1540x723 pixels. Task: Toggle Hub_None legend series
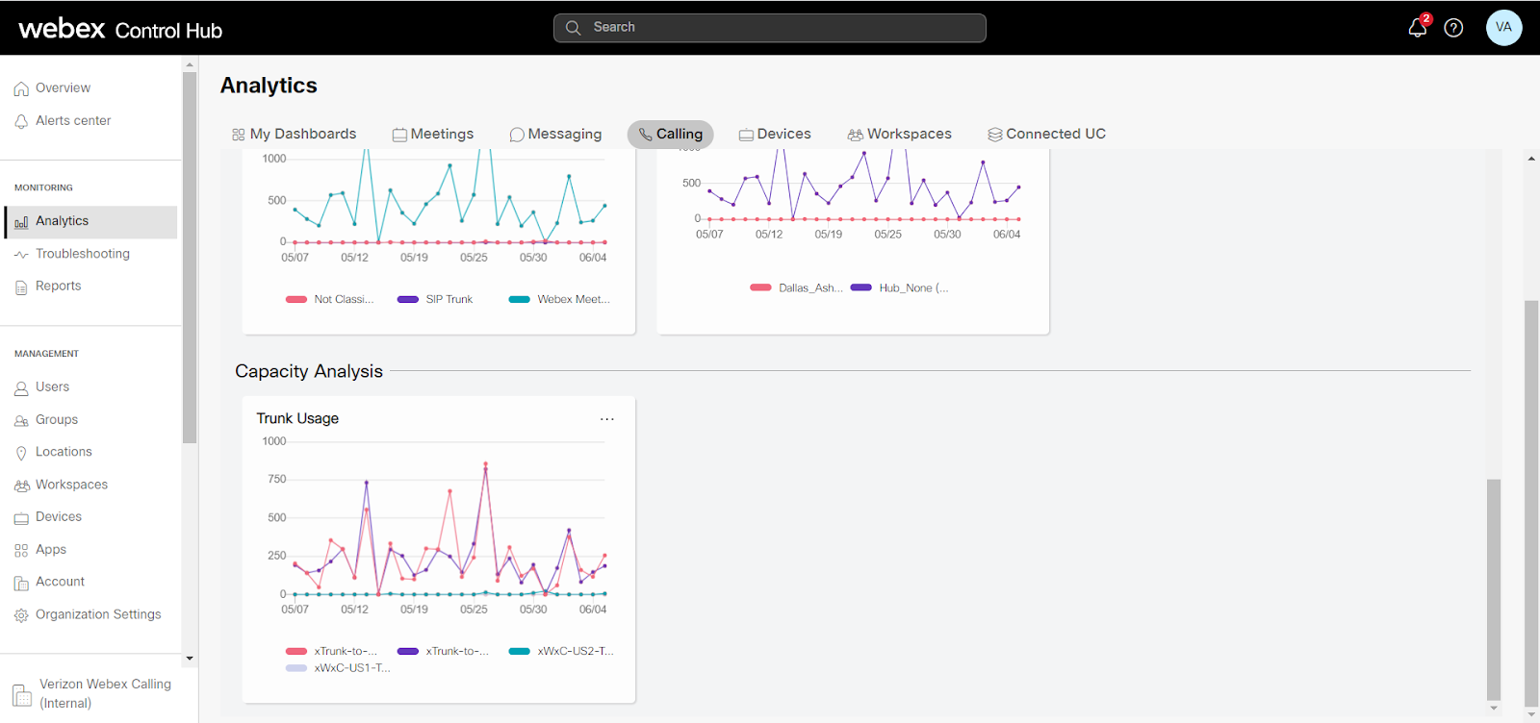coord(899,287)
